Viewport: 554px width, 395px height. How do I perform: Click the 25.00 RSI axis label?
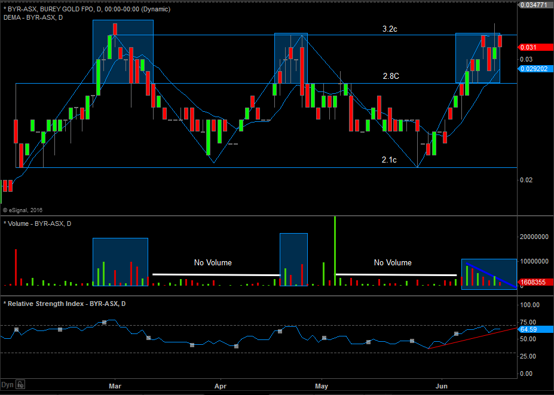coord(528,356)
